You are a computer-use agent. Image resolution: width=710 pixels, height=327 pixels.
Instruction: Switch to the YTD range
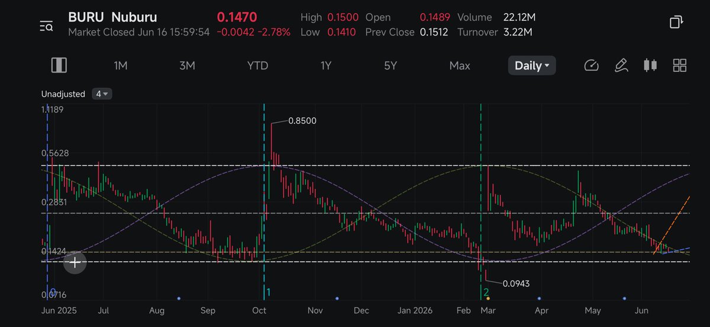point(258,66)
